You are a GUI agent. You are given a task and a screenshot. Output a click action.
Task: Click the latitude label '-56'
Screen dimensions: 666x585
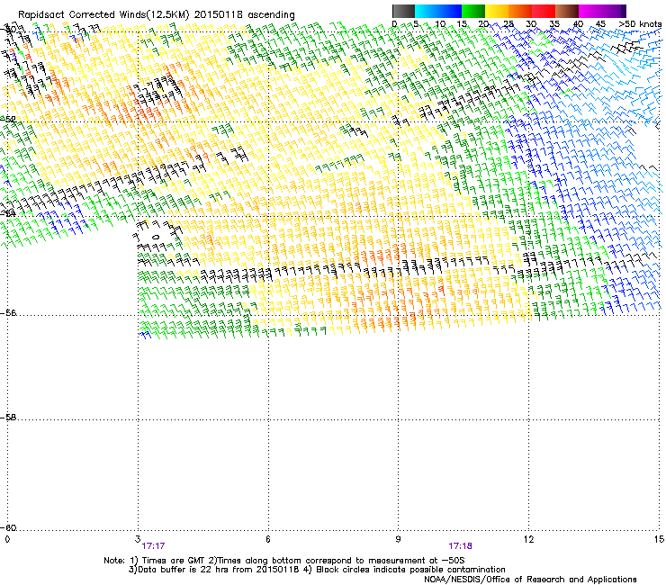8,312
